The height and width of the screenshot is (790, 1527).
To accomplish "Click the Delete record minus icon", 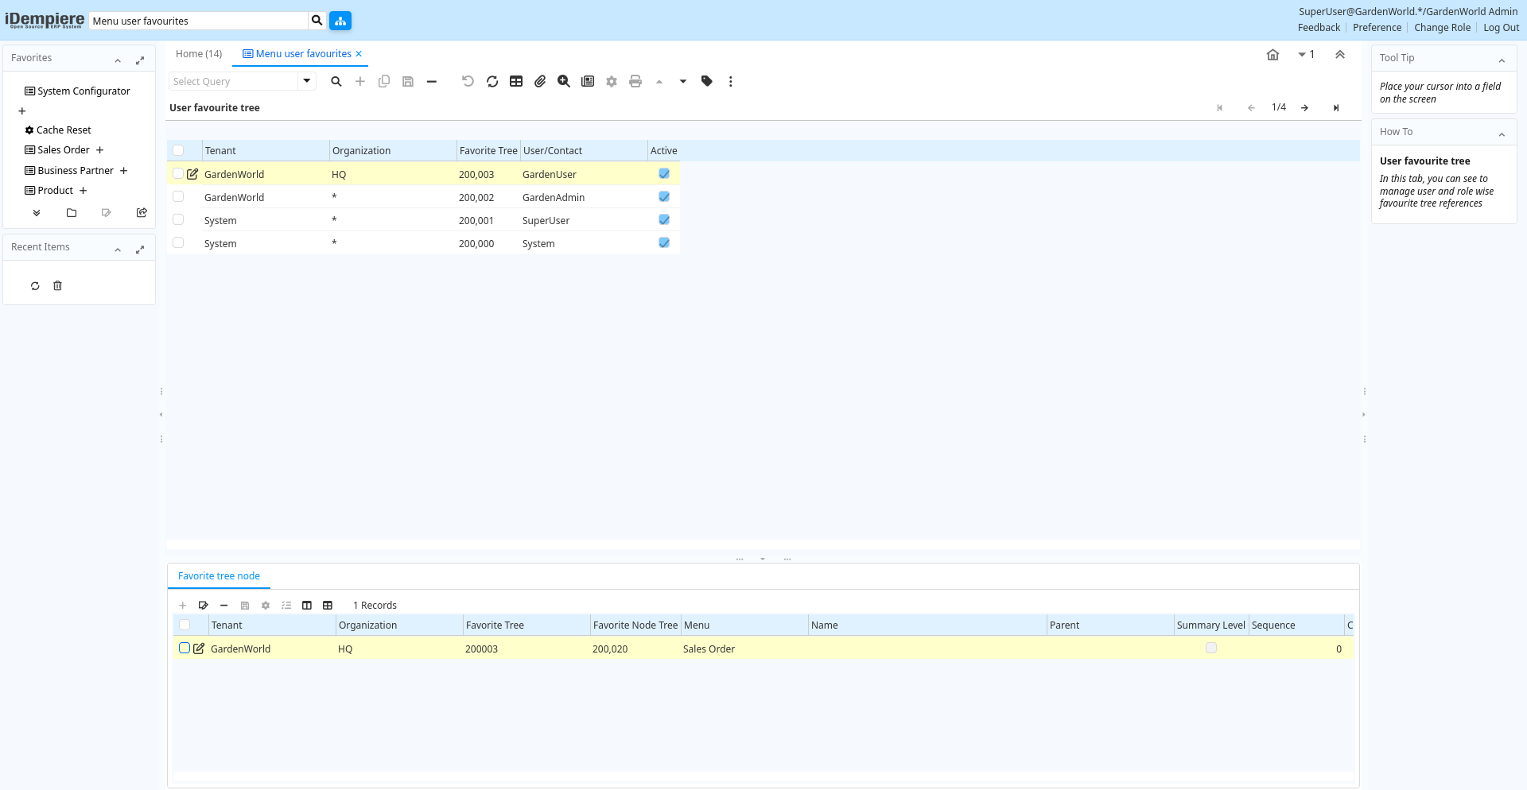I will (432, 81).
